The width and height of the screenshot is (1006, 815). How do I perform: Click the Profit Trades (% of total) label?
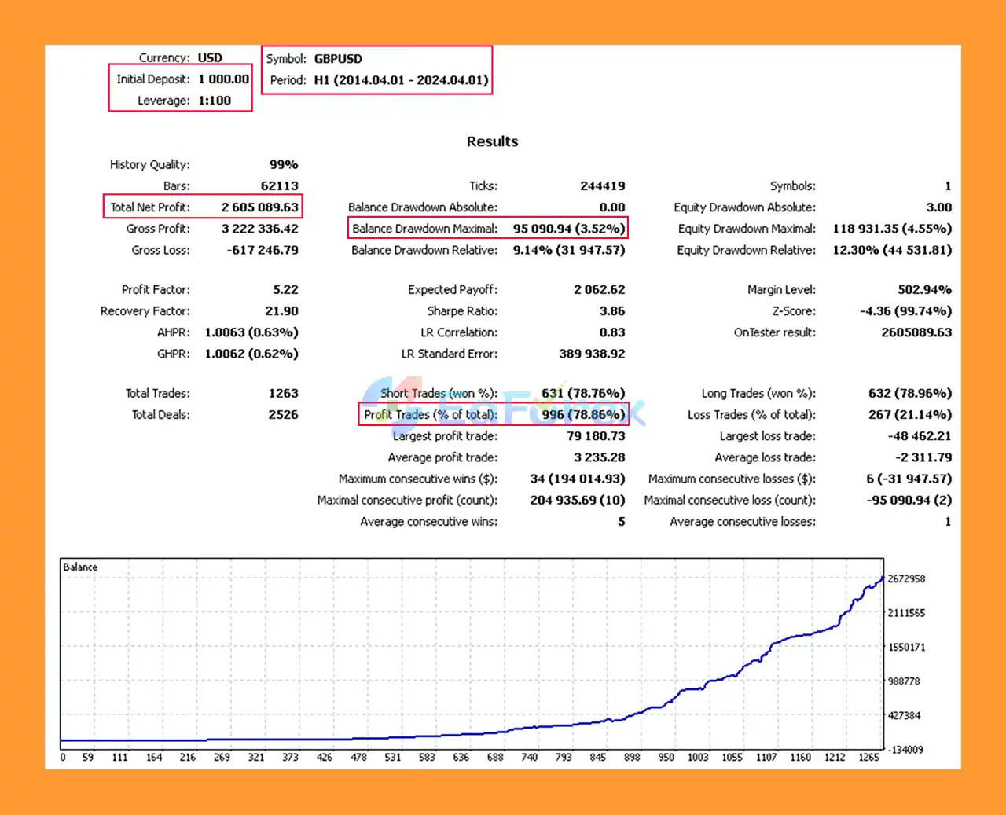click(x=430, y=415)
